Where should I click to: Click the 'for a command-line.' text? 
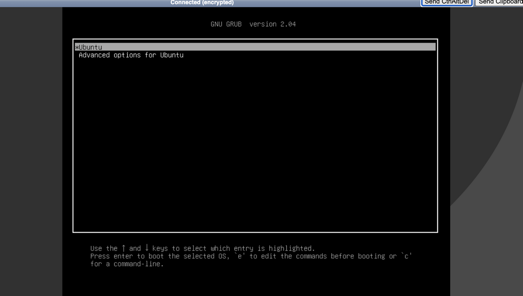coord(127,264)
